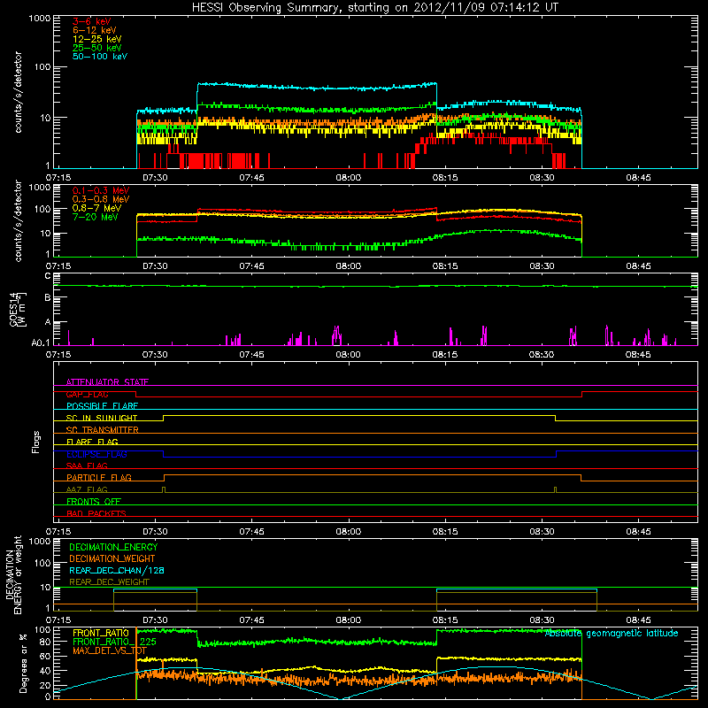Image resolution: width=708 pixels, height=708 pixels.
Task: Click the BAD_PACKETS label
Action: point(96,513)
